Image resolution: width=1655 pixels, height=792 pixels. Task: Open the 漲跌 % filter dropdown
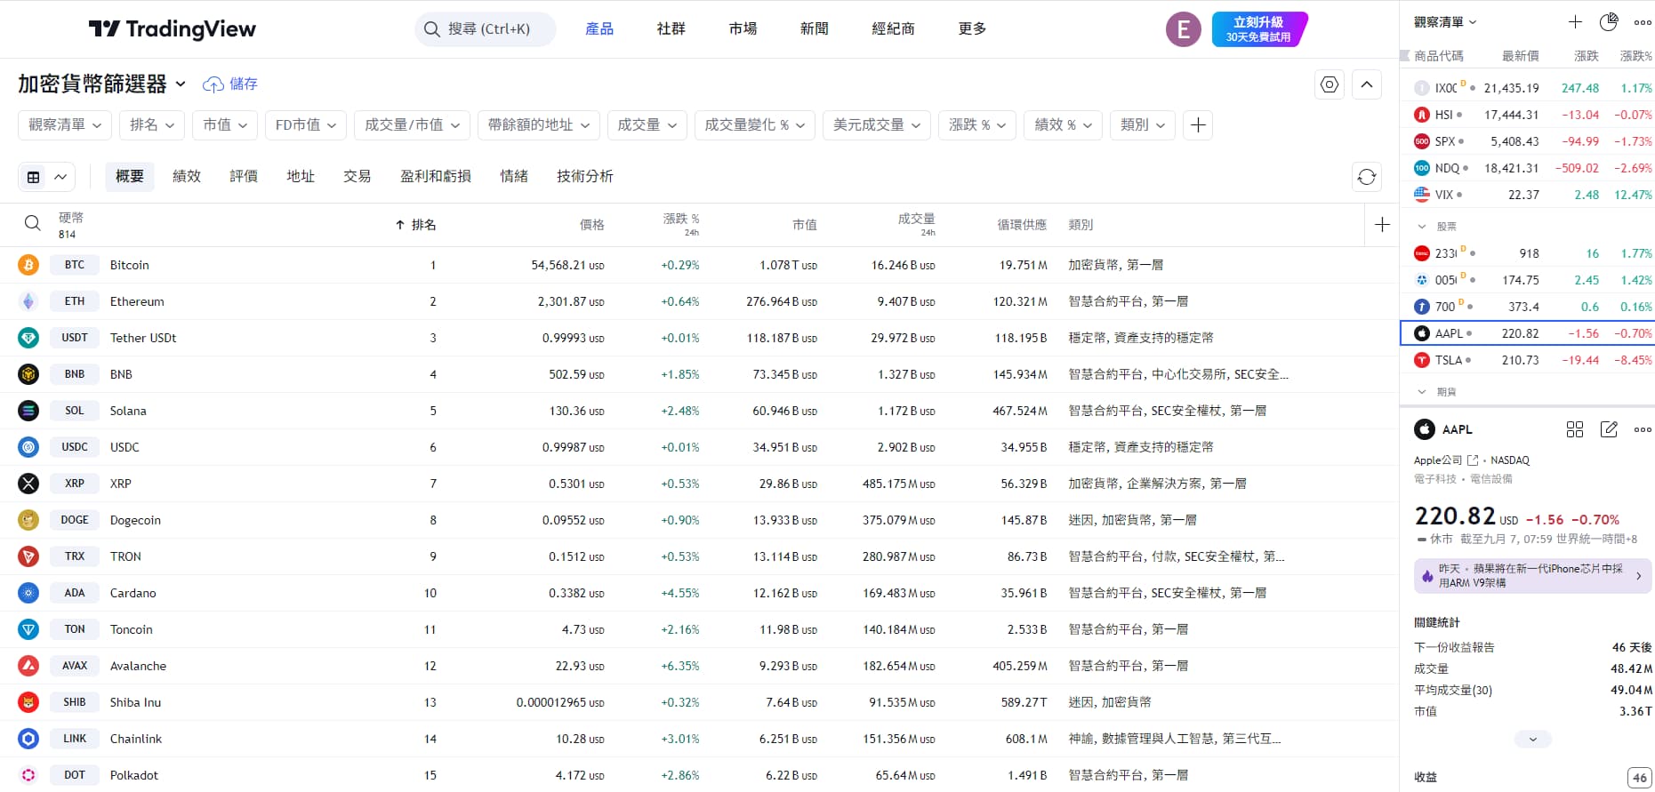tap(977, 125)
